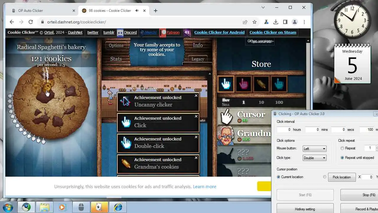Expand the 1 more notification header
This screenshot has width=378, height=213.
pyautogui.click(x=141, y=88)
